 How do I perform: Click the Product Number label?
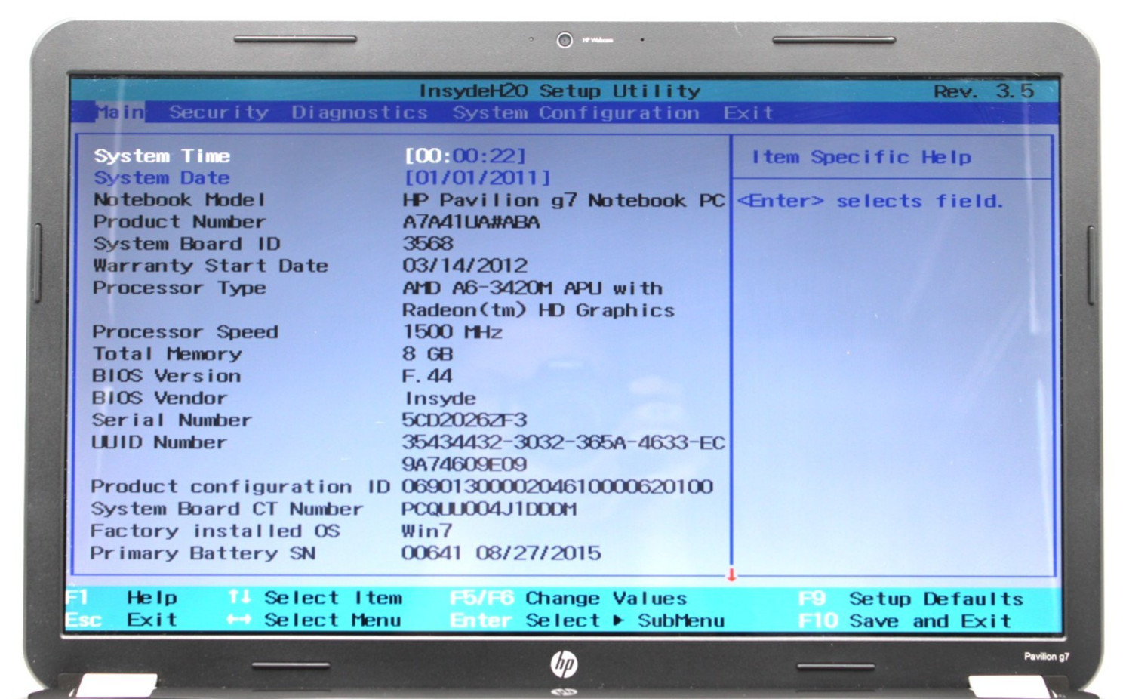[x=180, y=222]
